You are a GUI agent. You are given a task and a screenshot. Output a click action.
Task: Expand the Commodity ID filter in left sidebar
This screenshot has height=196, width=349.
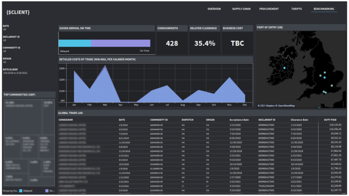tap(12, 49)
